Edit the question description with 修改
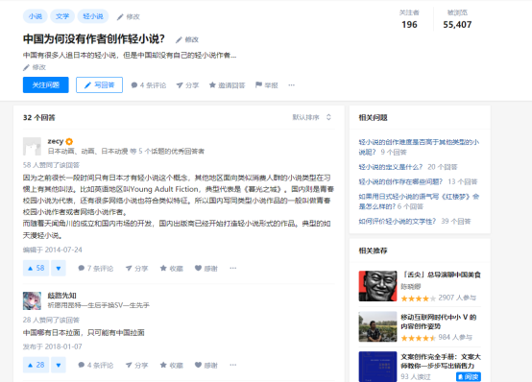Viewport: 532px width, 382px height. [x=35, y=67]
